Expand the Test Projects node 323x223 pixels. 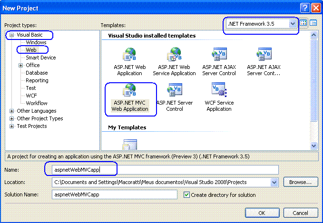(12, 126)
